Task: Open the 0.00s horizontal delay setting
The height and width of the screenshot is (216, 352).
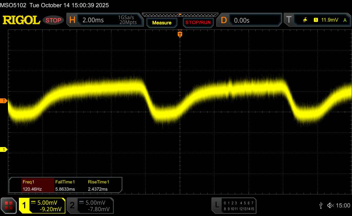Action: point(242,20)
